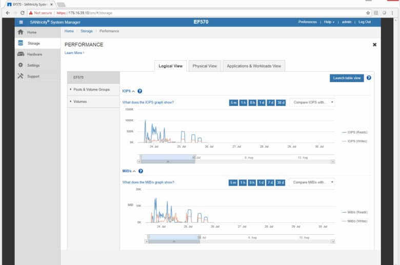This screenshot has height=265, width=400.
Task: Click Launch table view button
Action: 347,78
